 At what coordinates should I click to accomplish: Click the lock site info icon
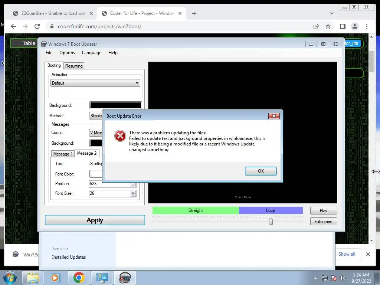(52, 26)
